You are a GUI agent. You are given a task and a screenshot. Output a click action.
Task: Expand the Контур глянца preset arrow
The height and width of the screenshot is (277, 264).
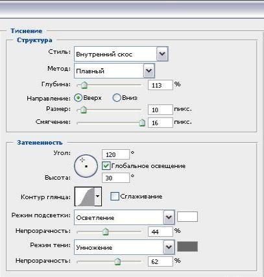98,197
